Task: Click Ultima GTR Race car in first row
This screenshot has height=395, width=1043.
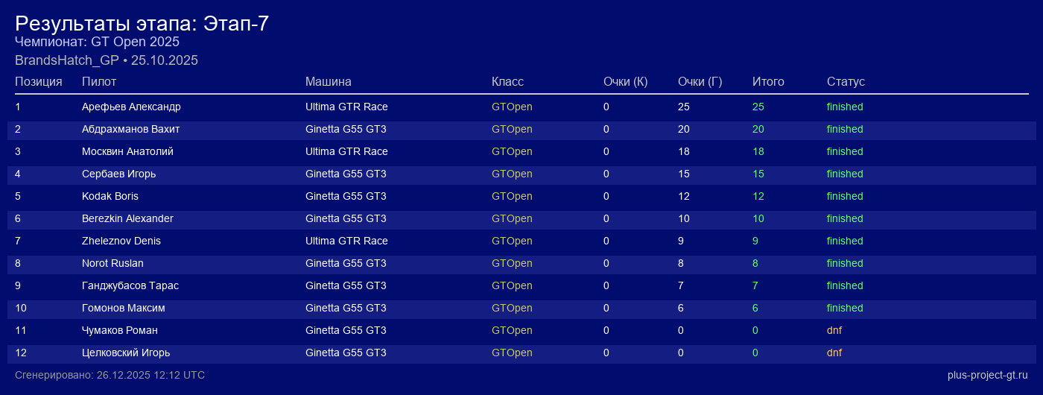Action: pos(346,107)
